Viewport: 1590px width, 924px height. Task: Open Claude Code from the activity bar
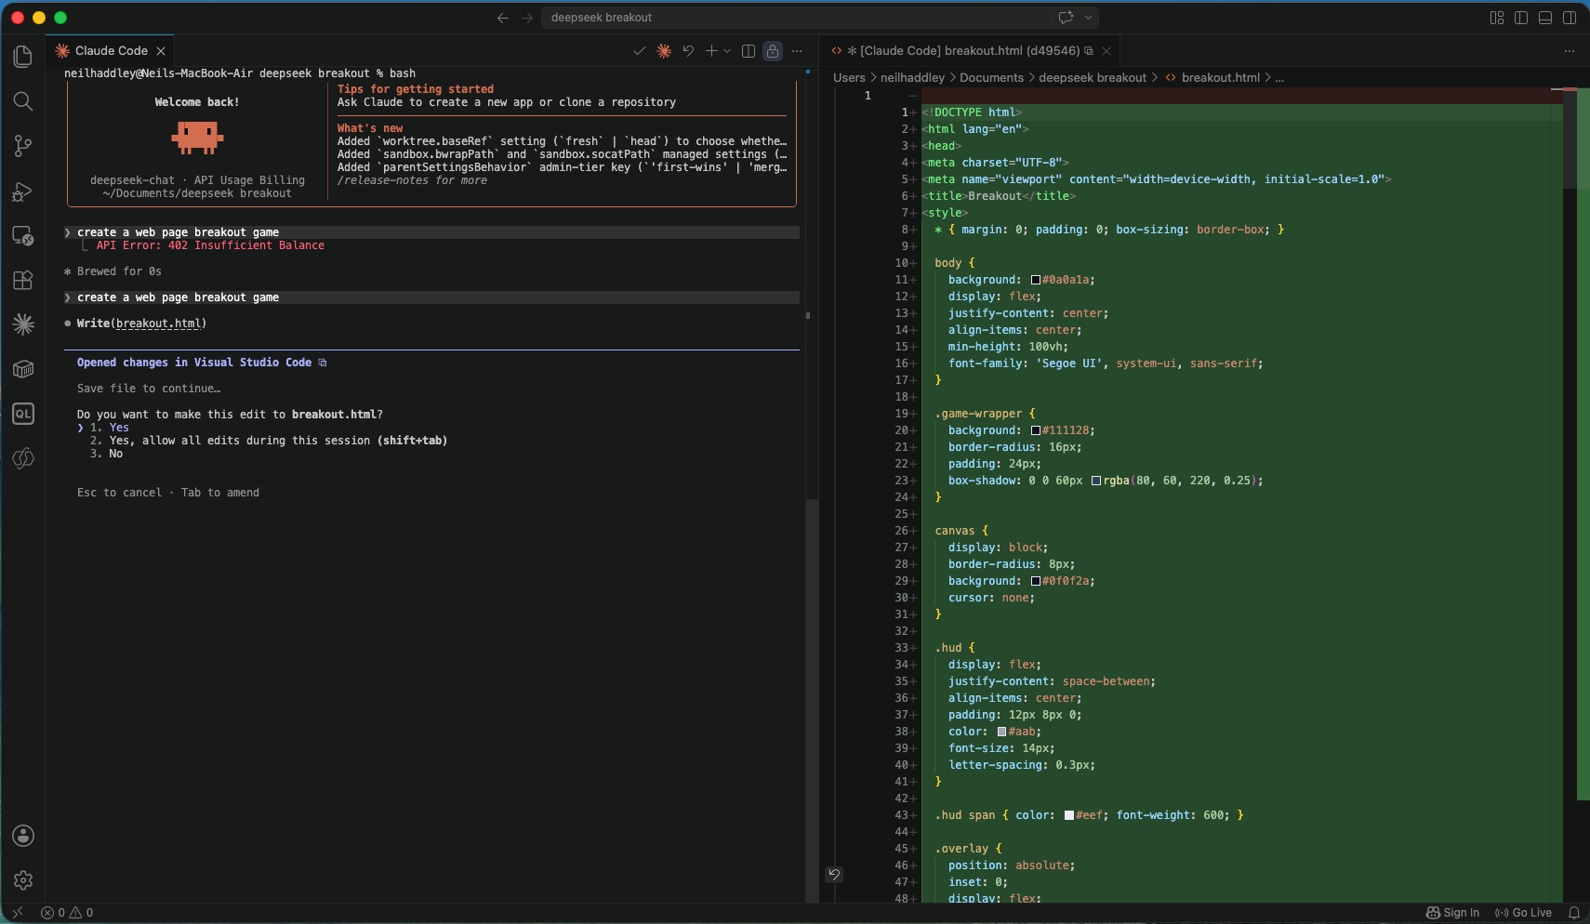click(x=23, y=324)
